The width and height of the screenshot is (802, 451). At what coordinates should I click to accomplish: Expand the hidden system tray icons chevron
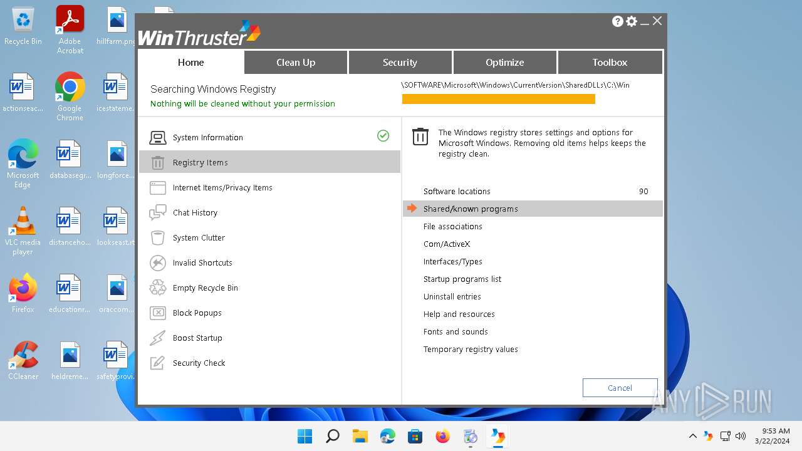pyautogui.click(x=693, y=436)
